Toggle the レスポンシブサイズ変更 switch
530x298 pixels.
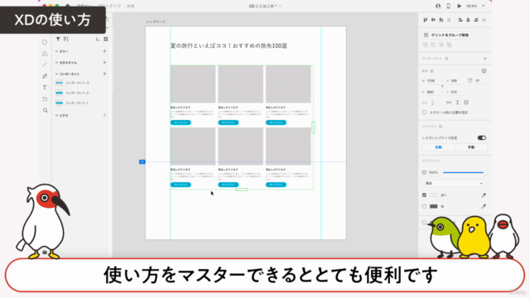click(x=482, y=137)
